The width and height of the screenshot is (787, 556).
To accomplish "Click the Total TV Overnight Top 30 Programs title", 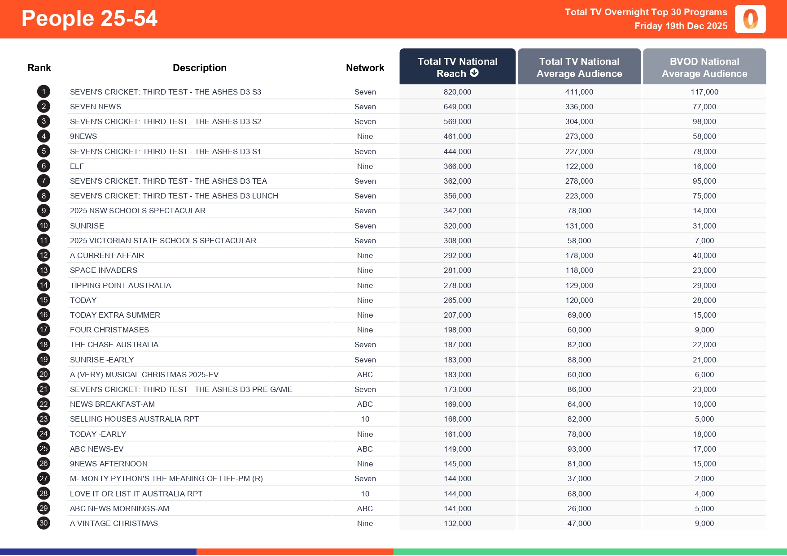I will [x=645, y=12].
